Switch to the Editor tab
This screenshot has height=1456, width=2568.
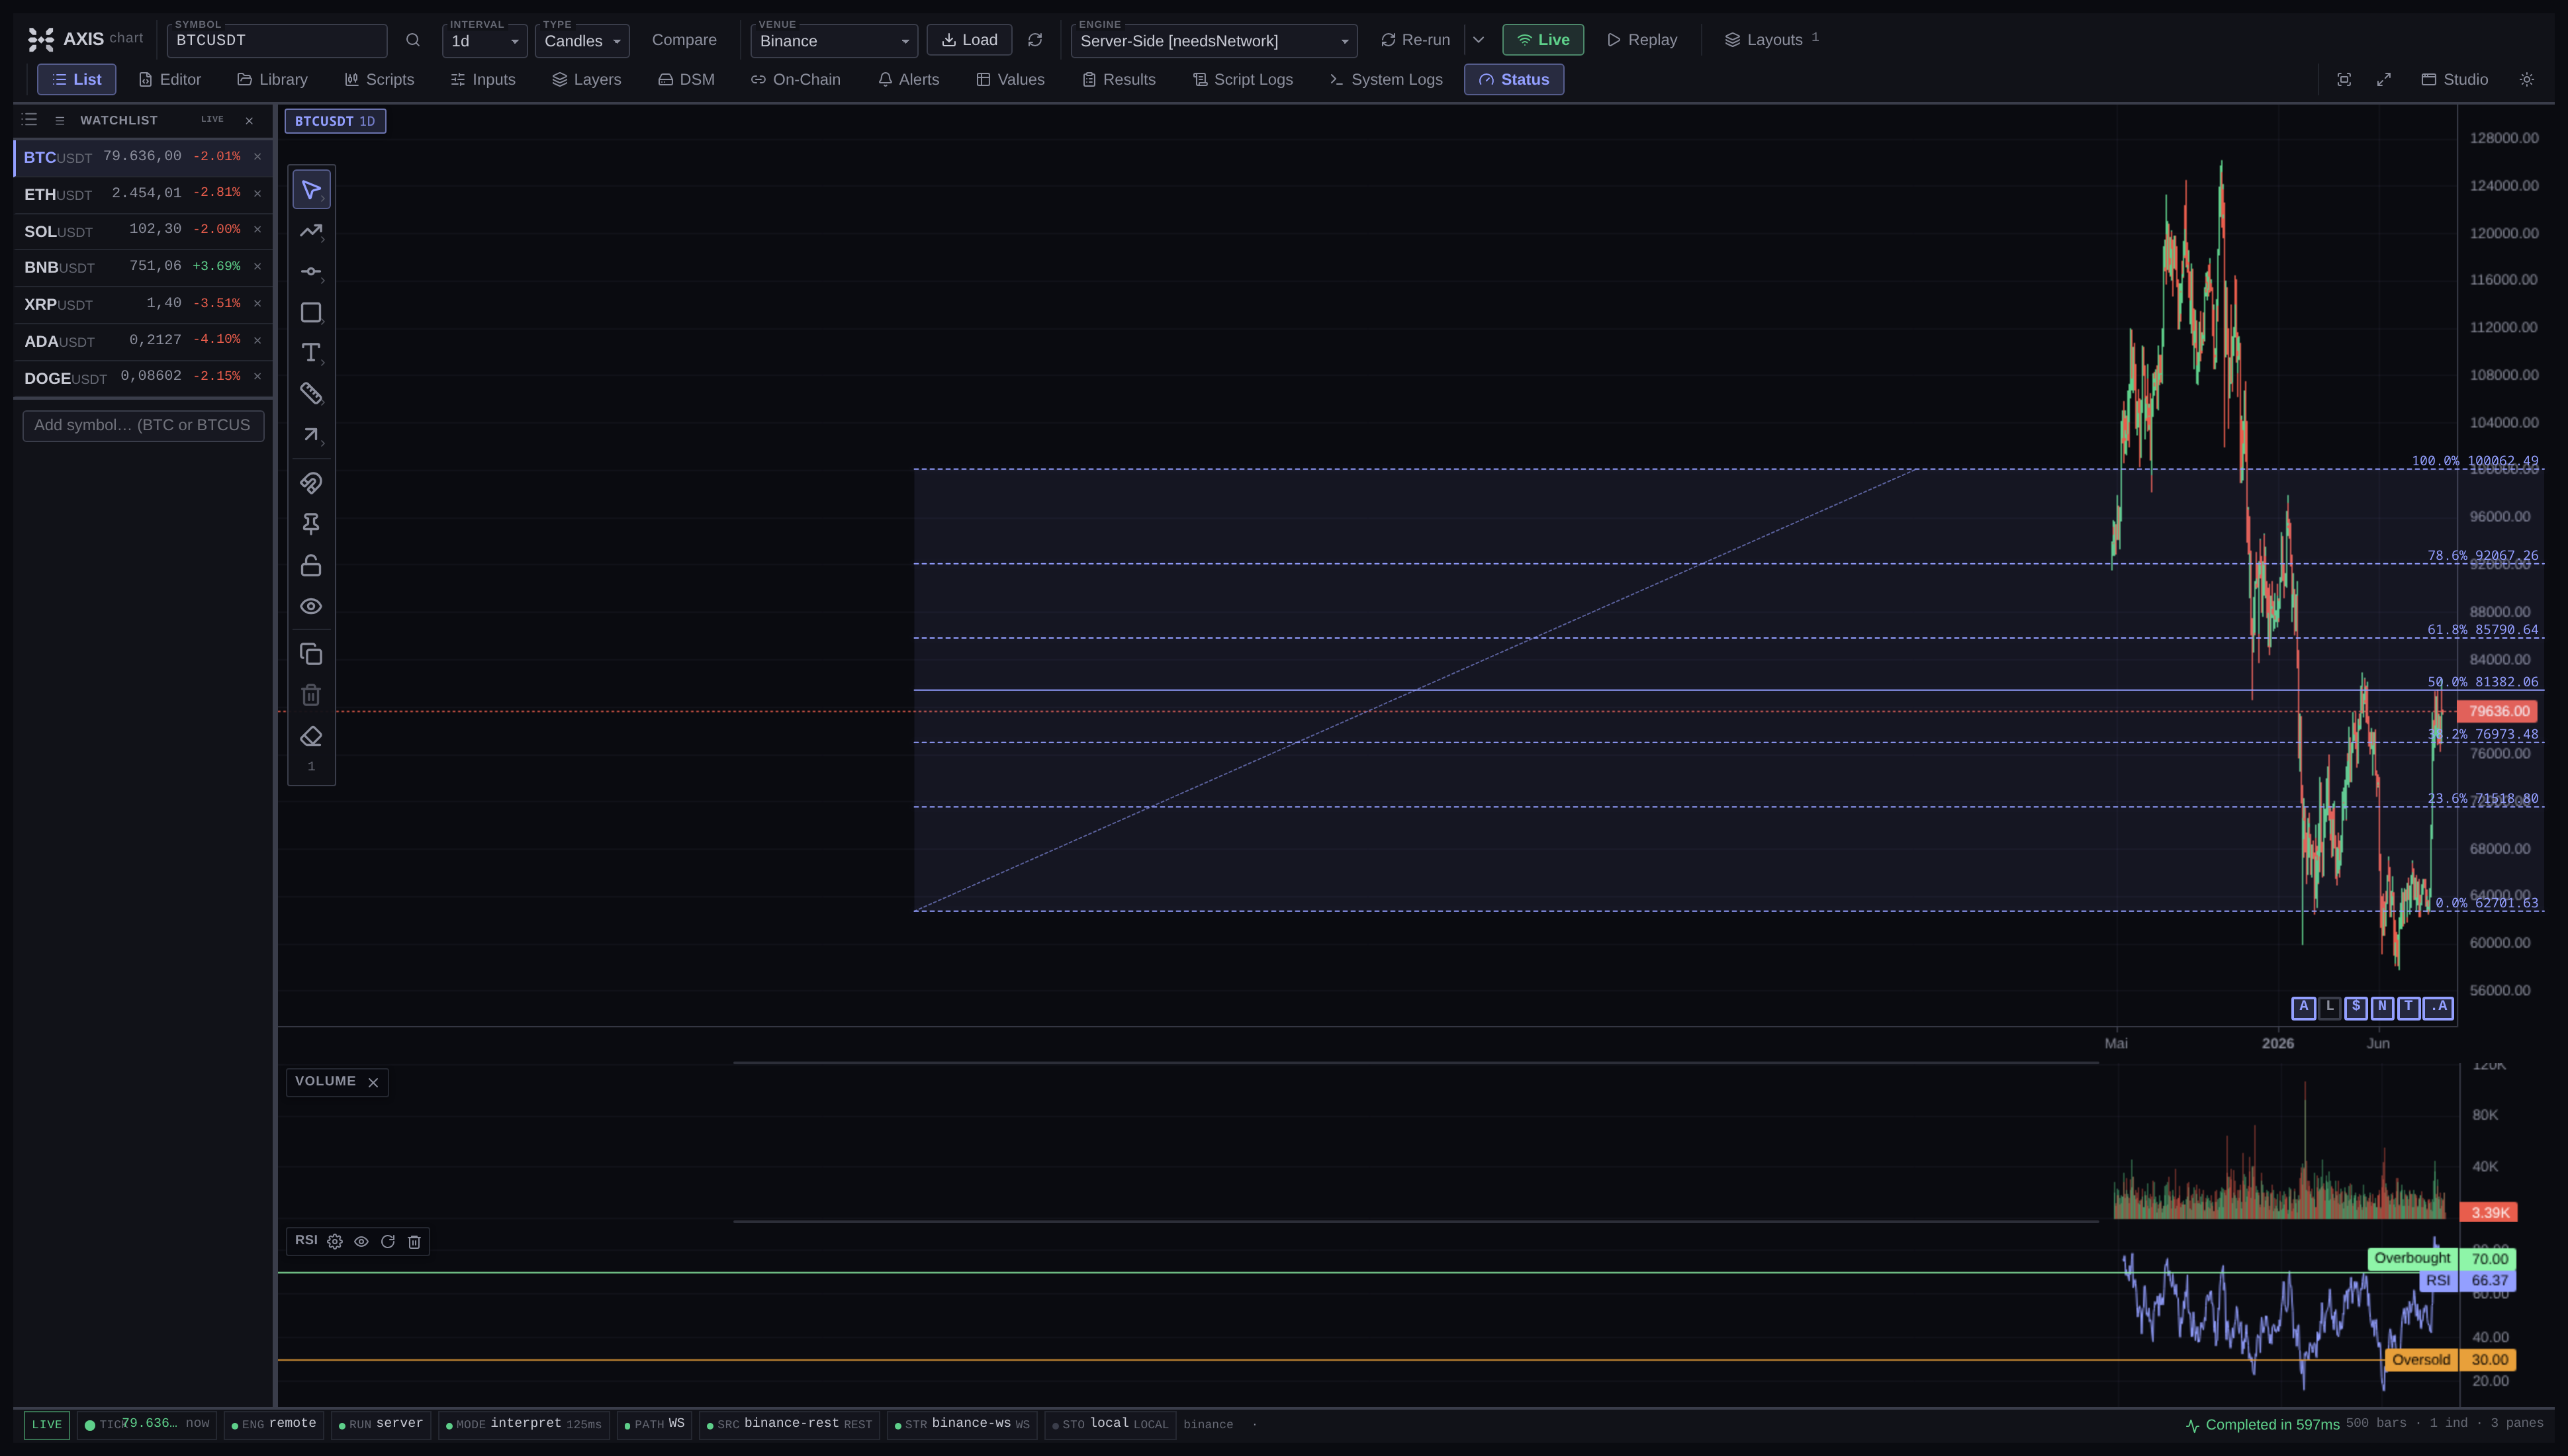point(170,80)
